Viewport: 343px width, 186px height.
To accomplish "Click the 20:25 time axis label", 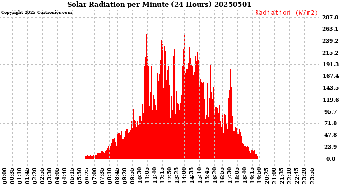I will coord(266,176).
